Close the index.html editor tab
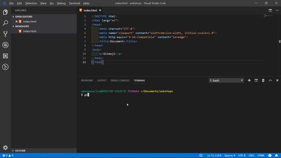 (100, 11)
